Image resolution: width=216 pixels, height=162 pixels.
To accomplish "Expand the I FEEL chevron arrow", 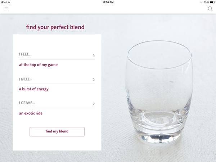I will coord(94,55).
